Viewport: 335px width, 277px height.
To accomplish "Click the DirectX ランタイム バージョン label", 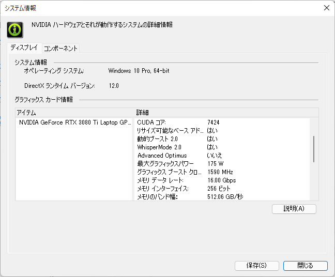I will pyautogui.click(x=59, y=86).
